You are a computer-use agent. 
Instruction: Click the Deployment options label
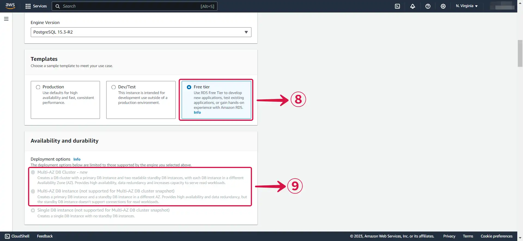[50, 159]
